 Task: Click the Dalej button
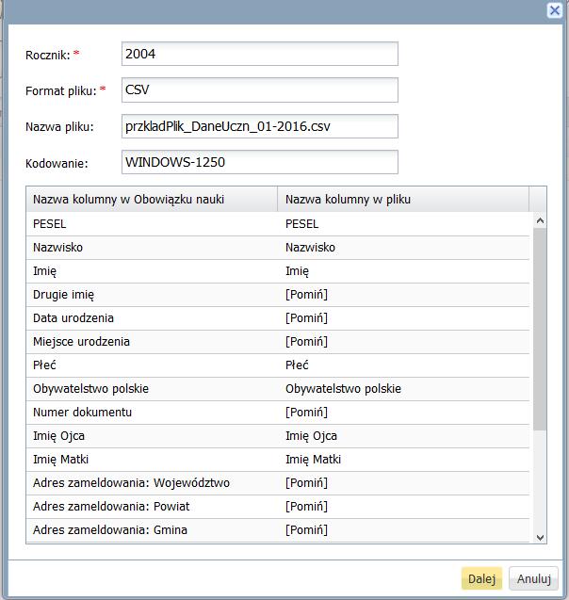click(481, 578)
